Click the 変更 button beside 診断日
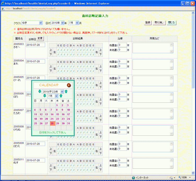 tap(40, 39)
